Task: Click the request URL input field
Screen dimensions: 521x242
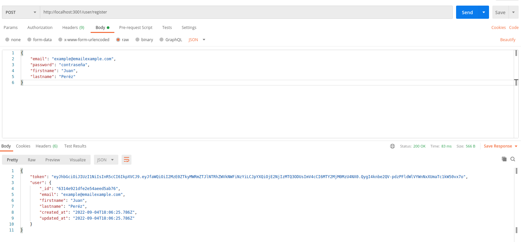Action: [x=246, y=12]
